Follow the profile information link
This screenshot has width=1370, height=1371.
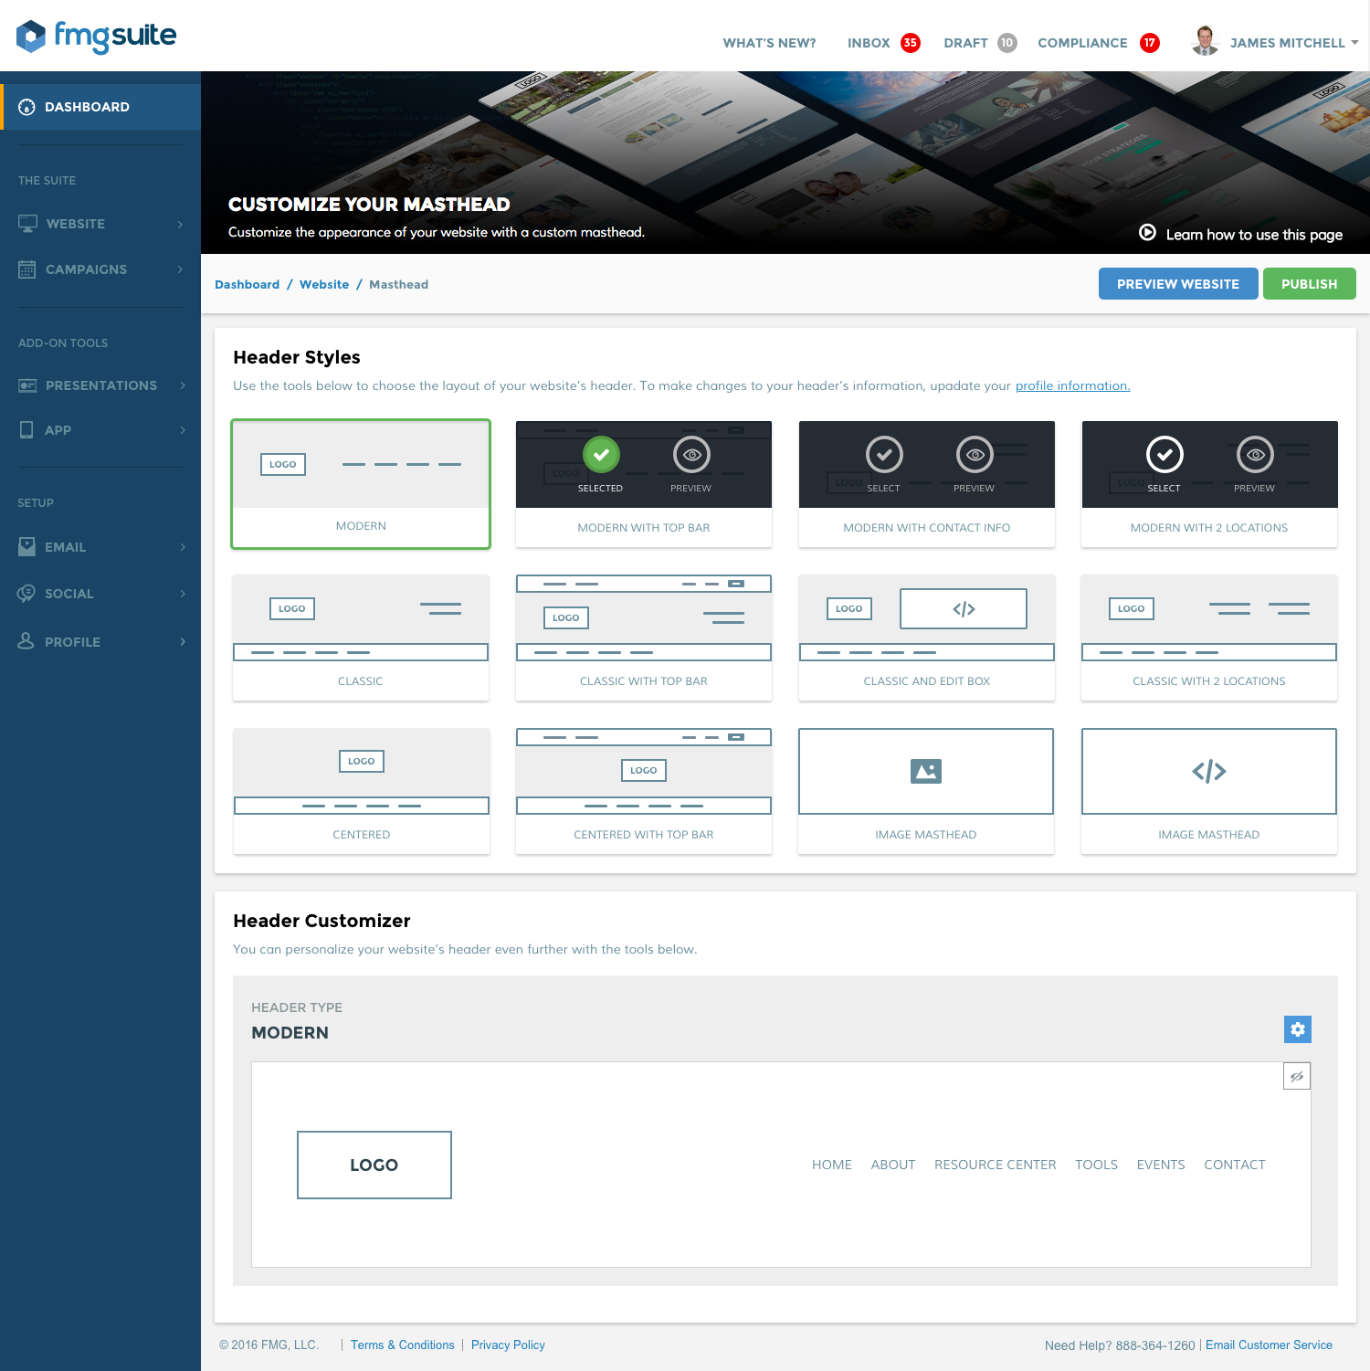(x=1072, y=385)
